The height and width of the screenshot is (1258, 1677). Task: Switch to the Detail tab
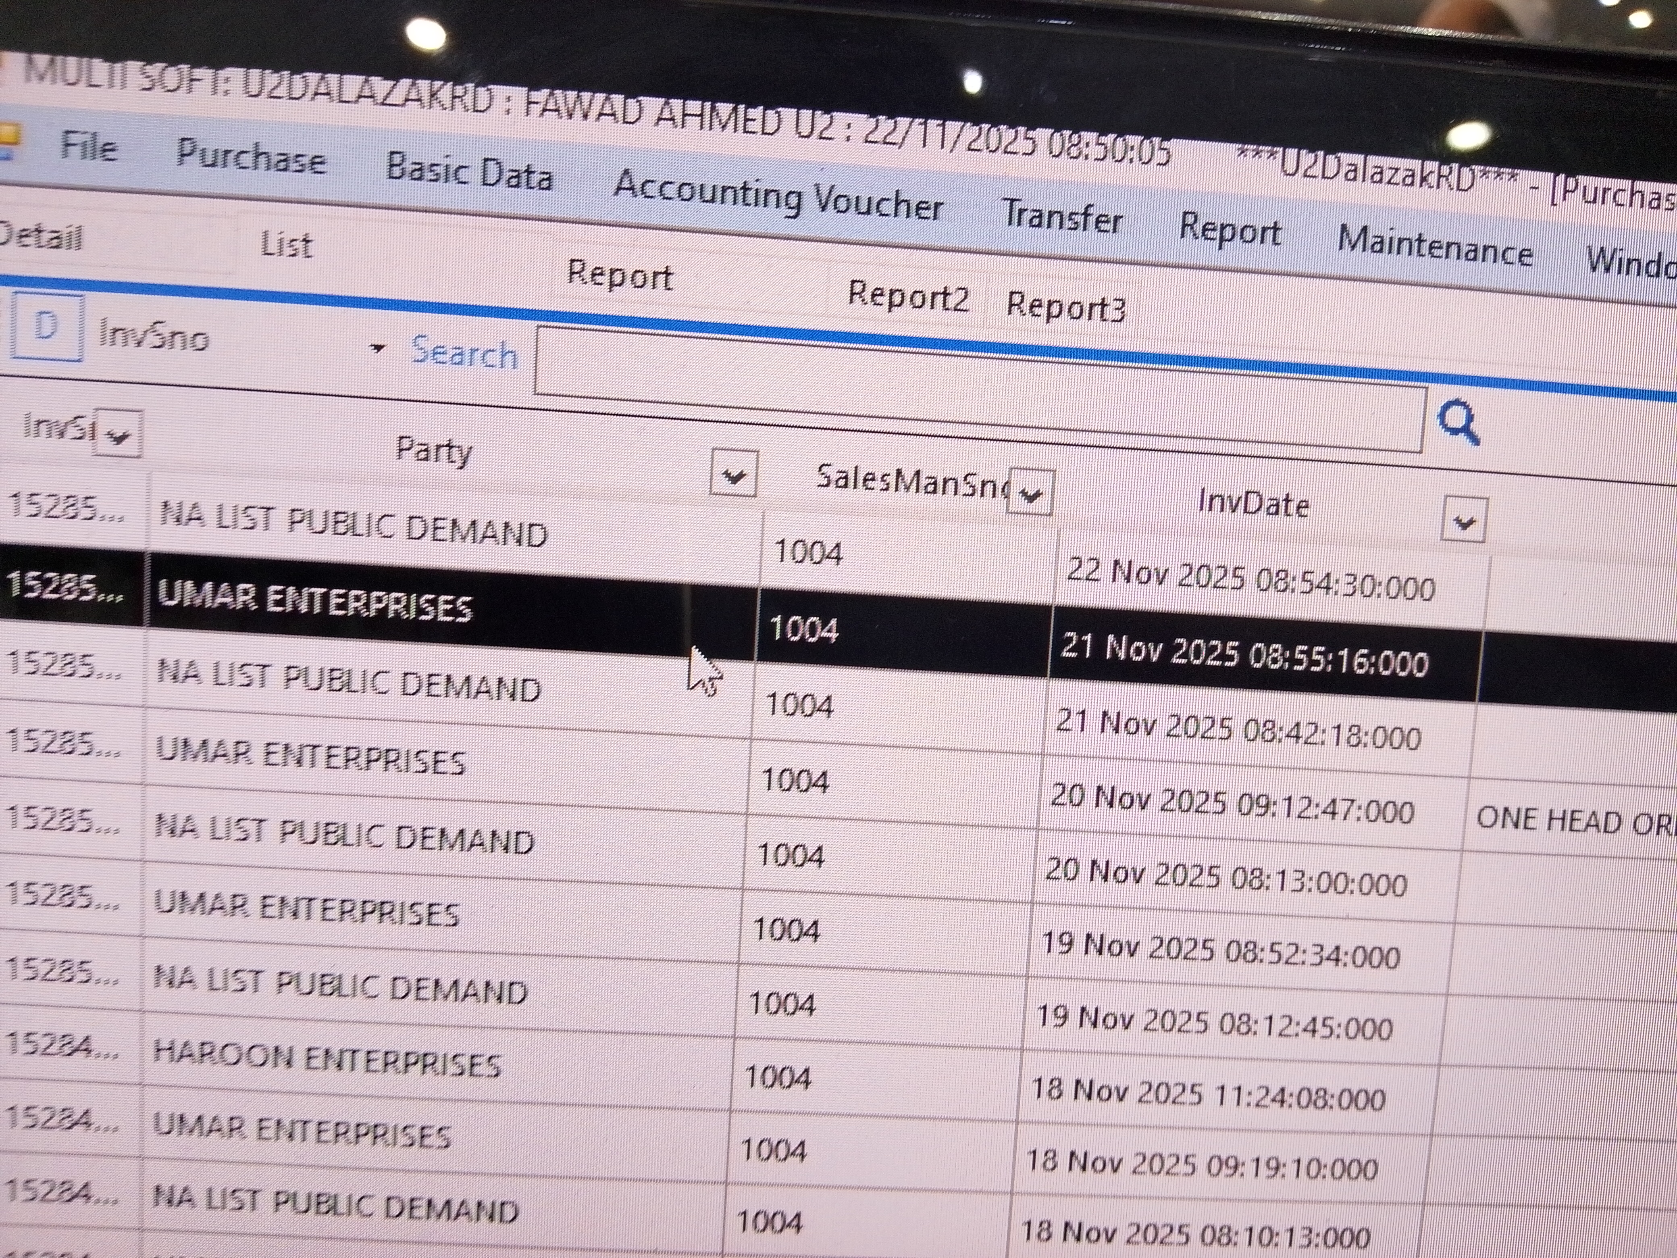tap(40, 236)
